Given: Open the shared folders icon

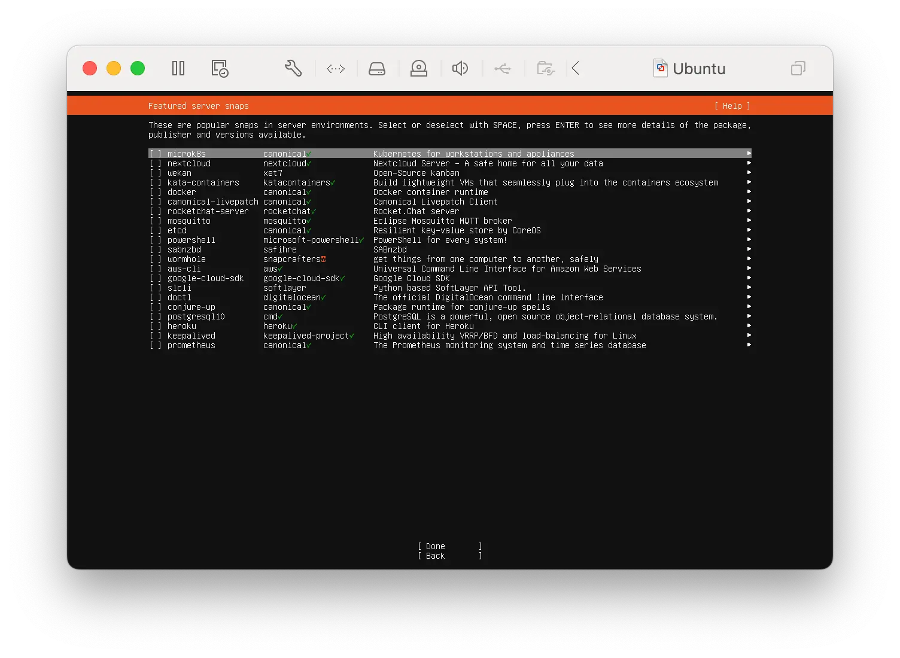Looking at the screenshot, I should pos(546,68).
